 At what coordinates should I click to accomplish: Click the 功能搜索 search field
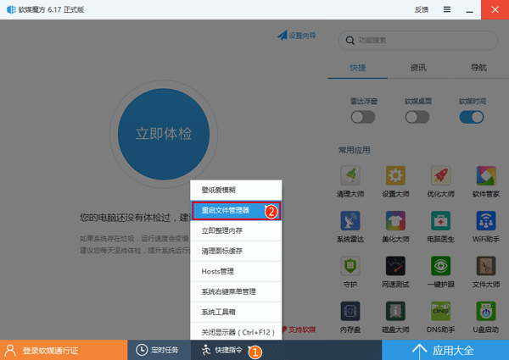[420, 40]
